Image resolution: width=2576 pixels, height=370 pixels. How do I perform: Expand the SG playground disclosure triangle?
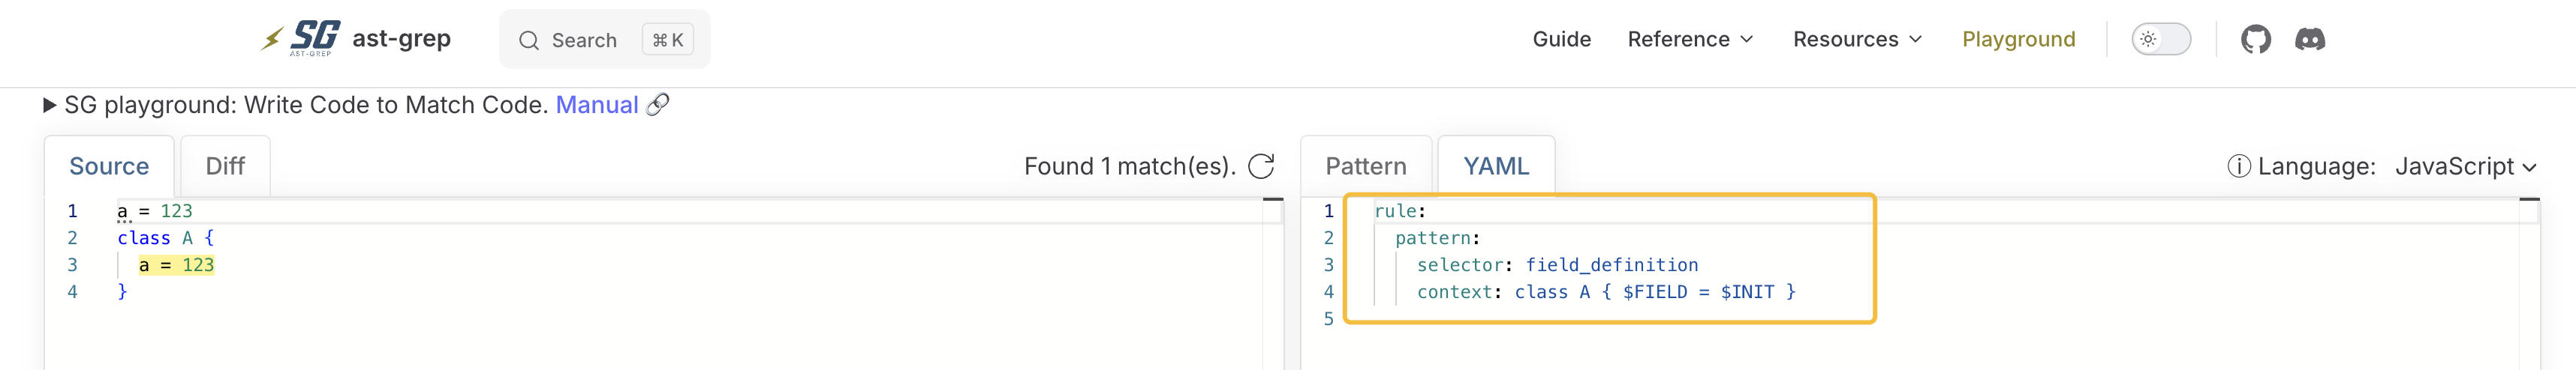tap(49, 106)
